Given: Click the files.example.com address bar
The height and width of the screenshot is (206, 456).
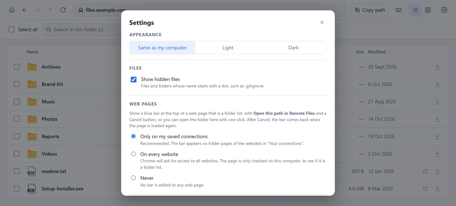Looking at the screenshot, I should 210,10.
